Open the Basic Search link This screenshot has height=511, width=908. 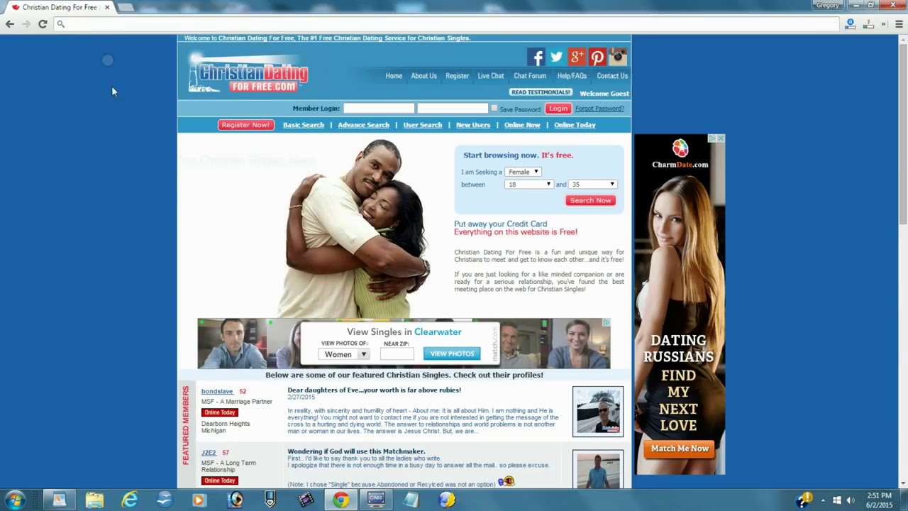[x=304, y=125]
